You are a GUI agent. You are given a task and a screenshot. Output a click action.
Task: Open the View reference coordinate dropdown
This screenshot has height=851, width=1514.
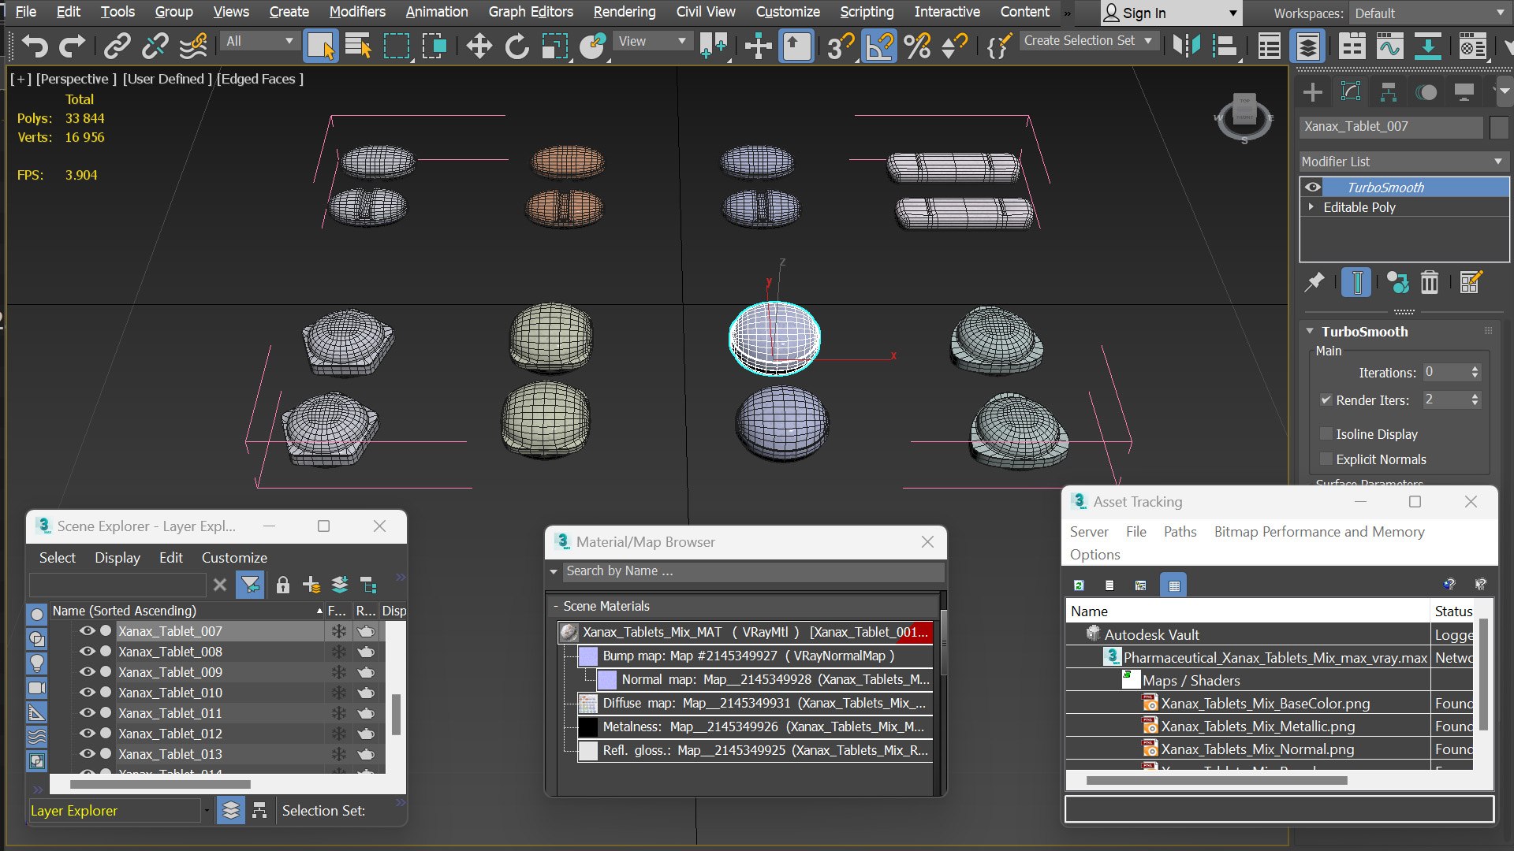click(x=651, y=41)
